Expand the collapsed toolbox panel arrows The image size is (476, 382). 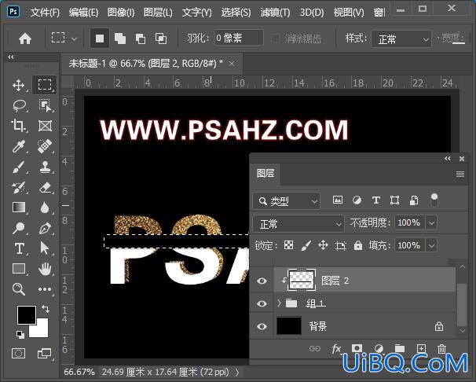click(x=11, y=57)
